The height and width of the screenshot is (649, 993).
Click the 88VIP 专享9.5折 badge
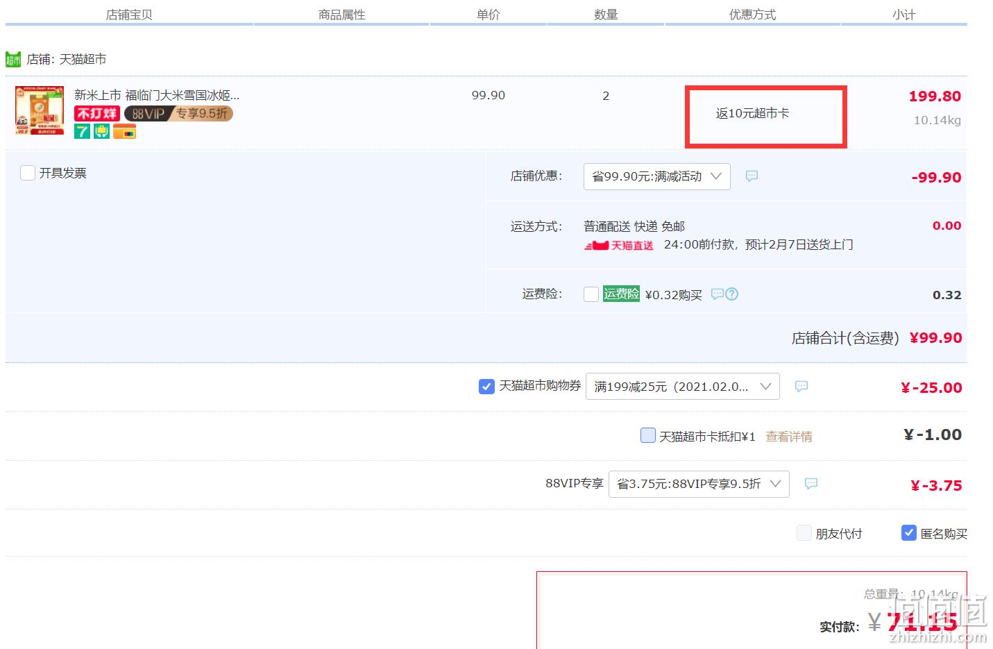click(x=178, y=113)
